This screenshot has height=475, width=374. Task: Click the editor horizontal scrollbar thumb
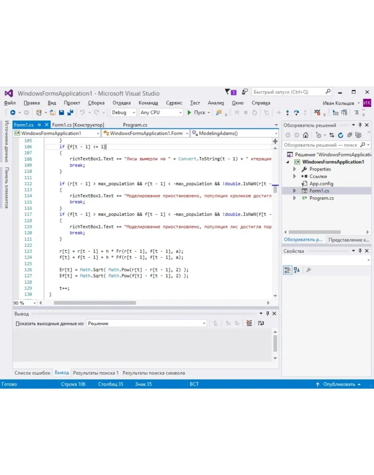(95, 303)
